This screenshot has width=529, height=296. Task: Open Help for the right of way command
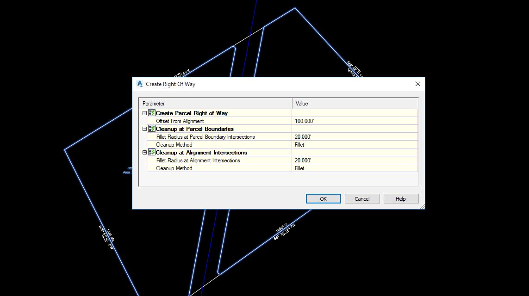coord(401,198)
